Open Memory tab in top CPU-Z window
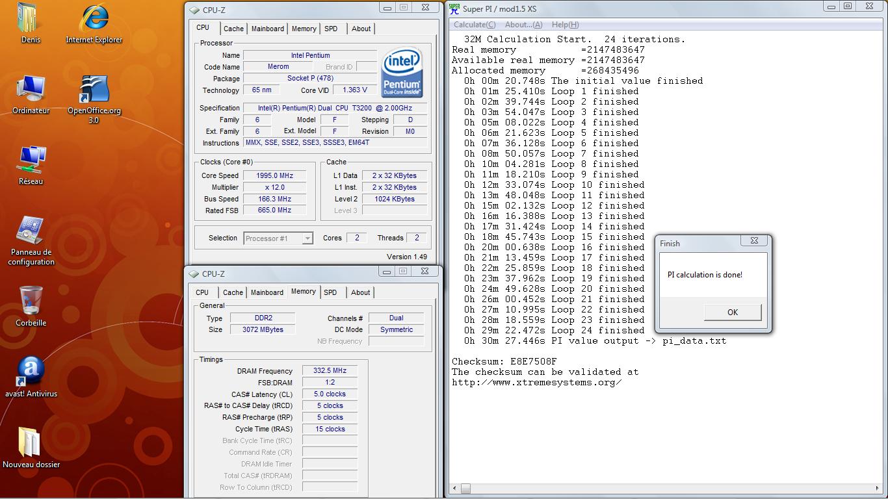The height and width of the screenshot is (499, 888). tap(304, 29)
